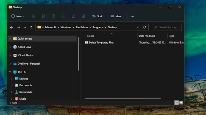Viewport: 206px width, 115px height.
Task: Click the Delete trash bin icon
Action: 83,16
